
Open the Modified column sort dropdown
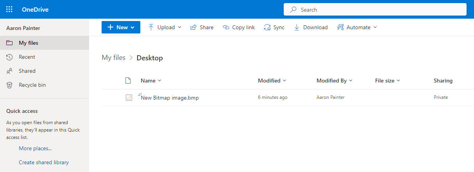click(x=284, y=81)
